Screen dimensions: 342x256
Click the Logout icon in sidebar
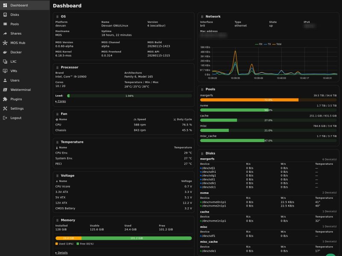click(5, 118)
